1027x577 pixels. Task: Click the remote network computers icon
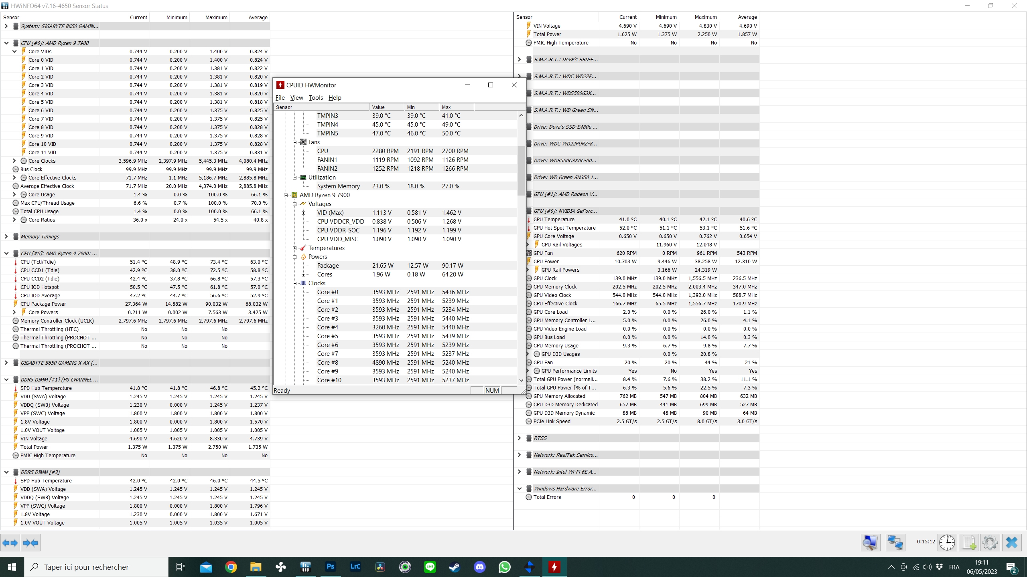pos(895,543)
